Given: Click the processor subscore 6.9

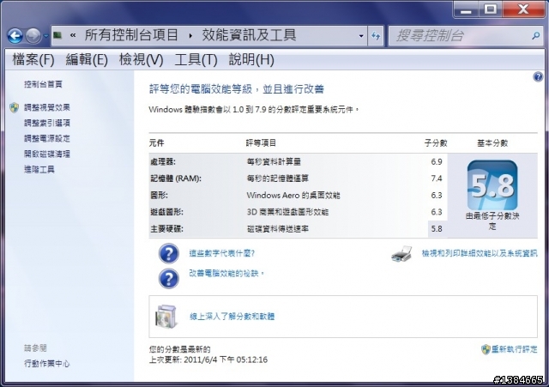Looking at the screenshot, I should (x=437, y=161).
